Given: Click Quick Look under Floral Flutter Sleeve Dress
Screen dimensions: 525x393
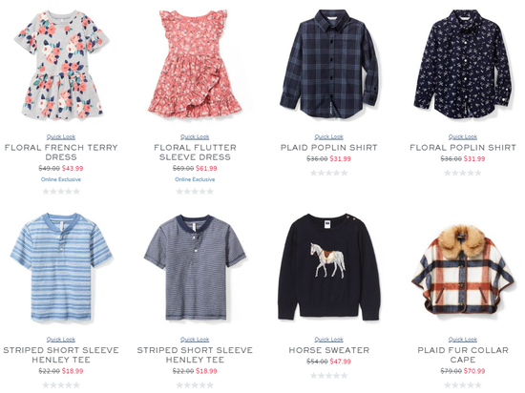Looking at the screenshot, I should pos(195,136).
